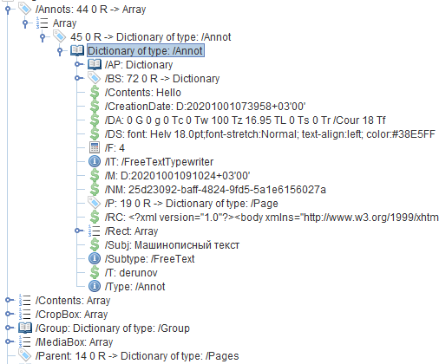Image resolution: width=439 pixels, height=364 pixels.
Task: Select the /Subtype: /FreeText entry
Action: tap(149, 259)
